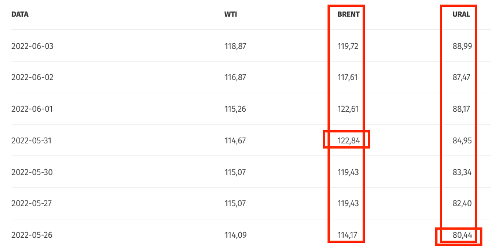Click the 2022-05-26 date cell
The height and width of the screenshot is (247, 491).
[32, 235]
